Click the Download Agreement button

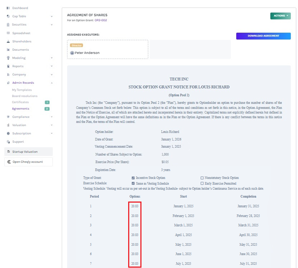pos(263,36)
